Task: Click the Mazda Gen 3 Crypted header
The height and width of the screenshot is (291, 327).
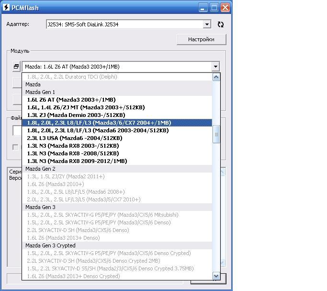Action: [117, 245]
